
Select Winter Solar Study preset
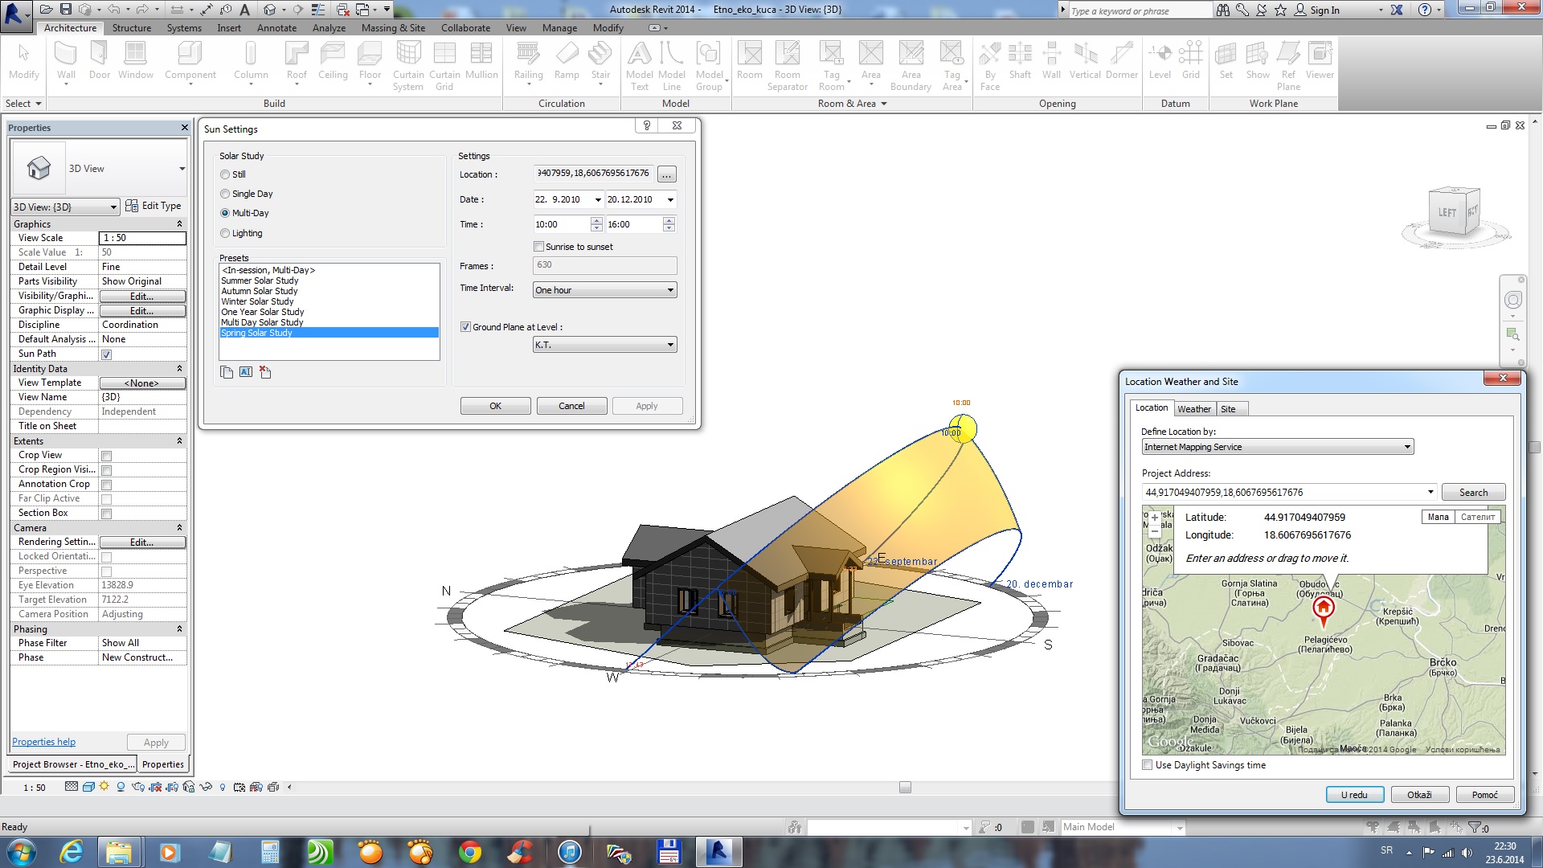(258, 301)
